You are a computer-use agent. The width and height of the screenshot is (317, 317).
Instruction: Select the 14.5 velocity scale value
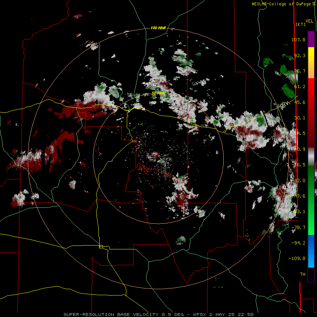[300, 133]
